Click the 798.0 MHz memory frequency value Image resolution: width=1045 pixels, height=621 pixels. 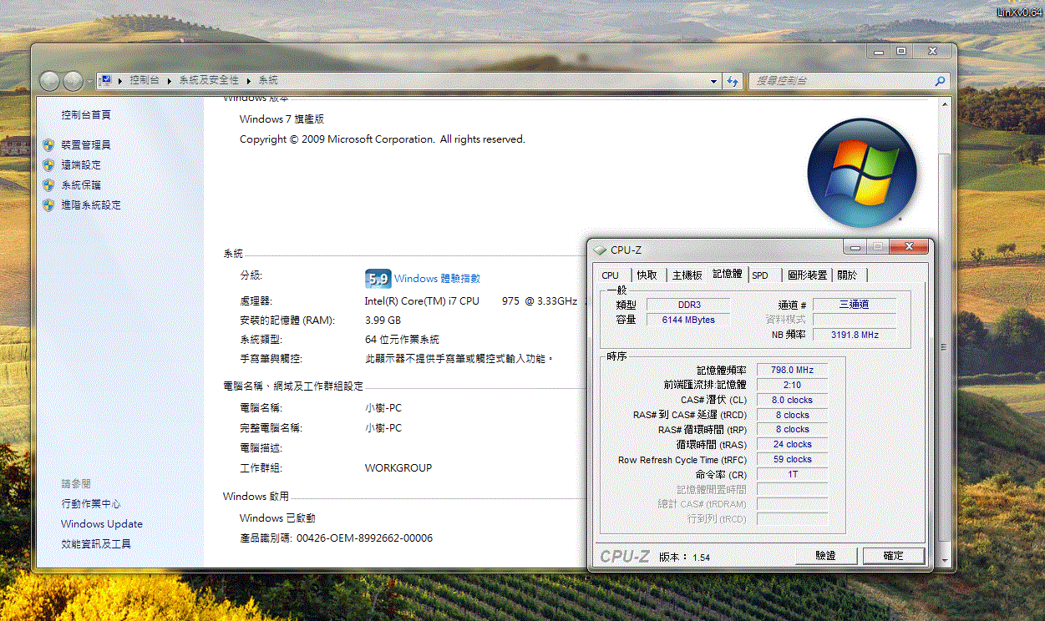pos(792,370)
